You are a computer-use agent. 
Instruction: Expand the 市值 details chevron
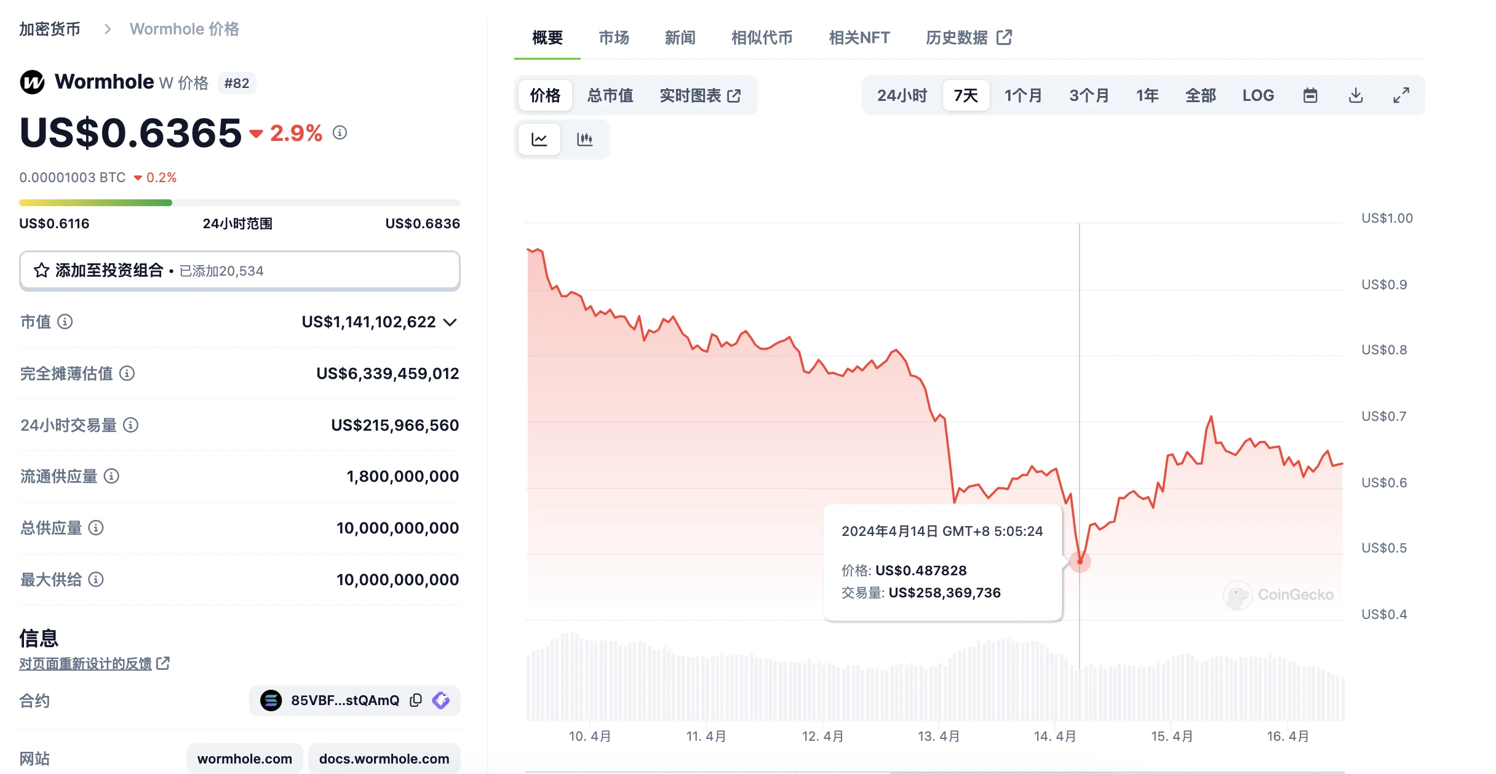[x=451, y=322]
